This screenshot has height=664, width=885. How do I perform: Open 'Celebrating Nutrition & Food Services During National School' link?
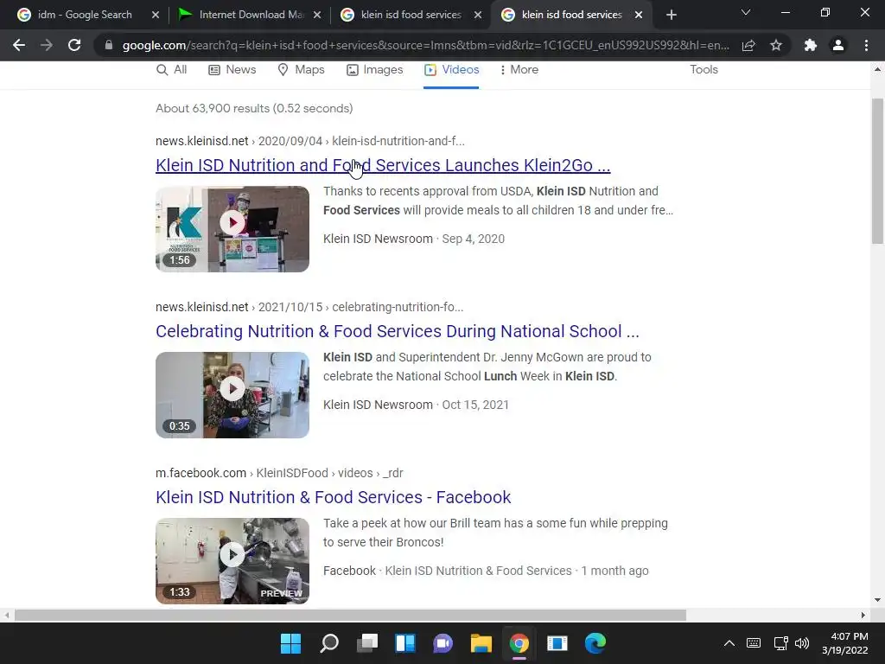pos(398,331)
